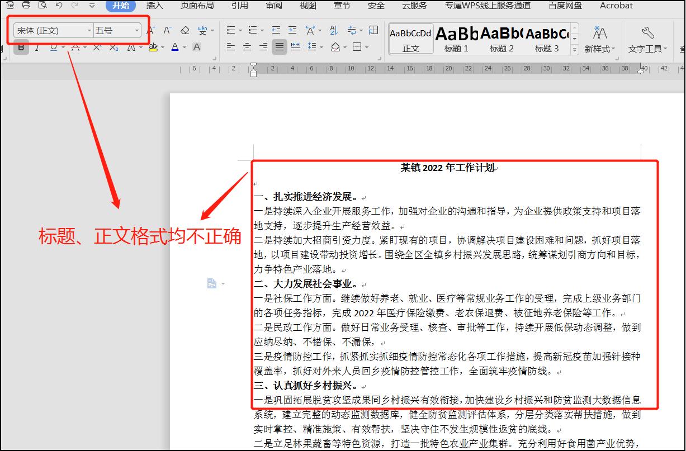
Task: Click the floating document icon in left margin
Action: (211, 283)
